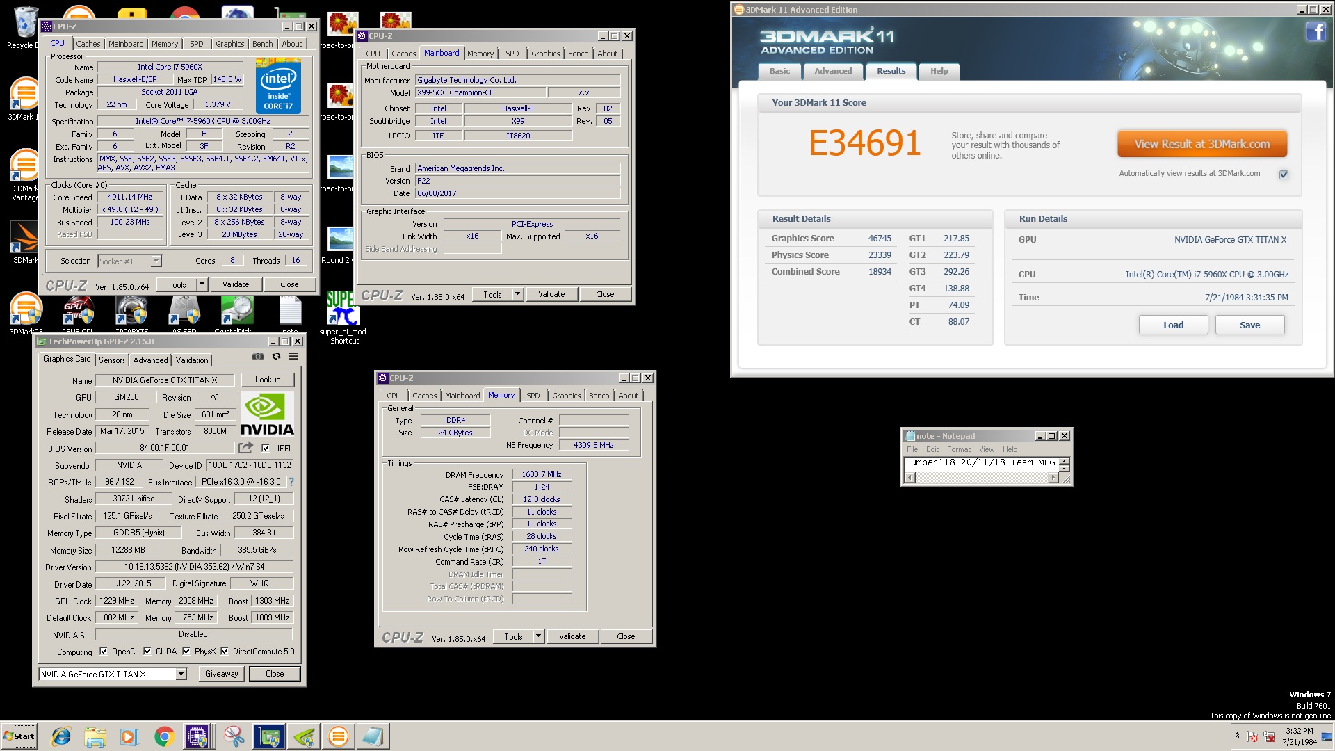Click the GPU-Z refresh icon
This screenshot has width=1335, height=751.
[276, 356]
